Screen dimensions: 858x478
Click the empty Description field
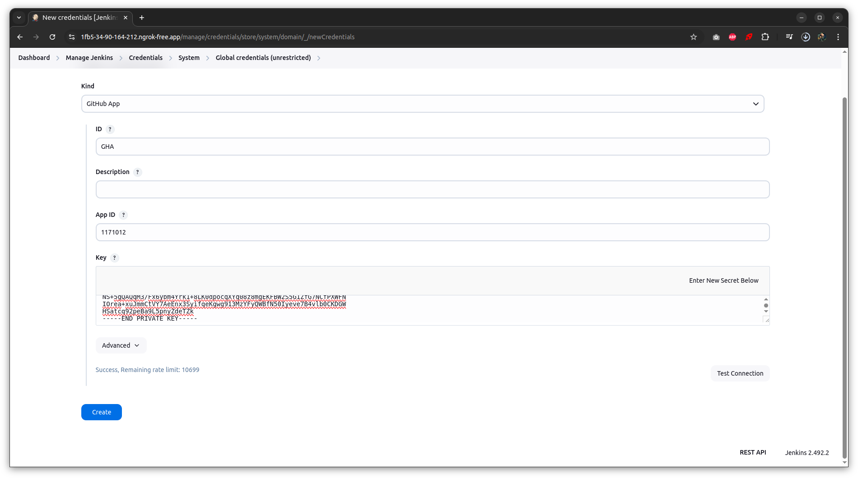click(433, 189)
